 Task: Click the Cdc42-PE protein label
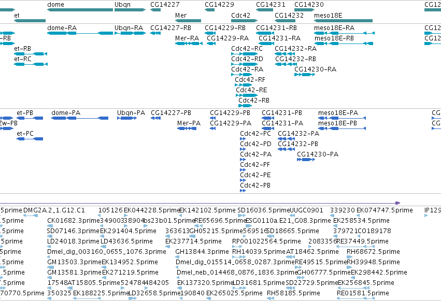tap(255, 175)
